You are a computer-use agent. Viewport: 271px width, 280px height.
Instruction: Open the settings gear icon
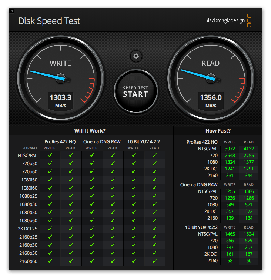[x=136, y=56]
